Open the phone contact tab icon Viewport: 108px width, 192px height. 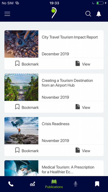pyautogui.click(x=11, y=184)
